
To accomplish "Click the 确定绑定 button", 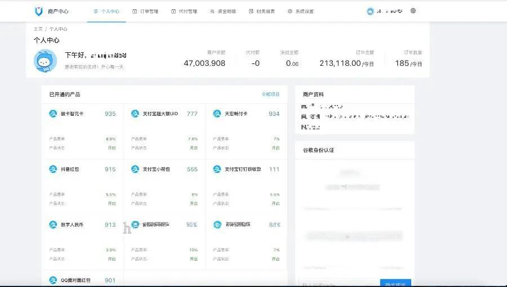I will pyautogui.click(x=395, y=284).
